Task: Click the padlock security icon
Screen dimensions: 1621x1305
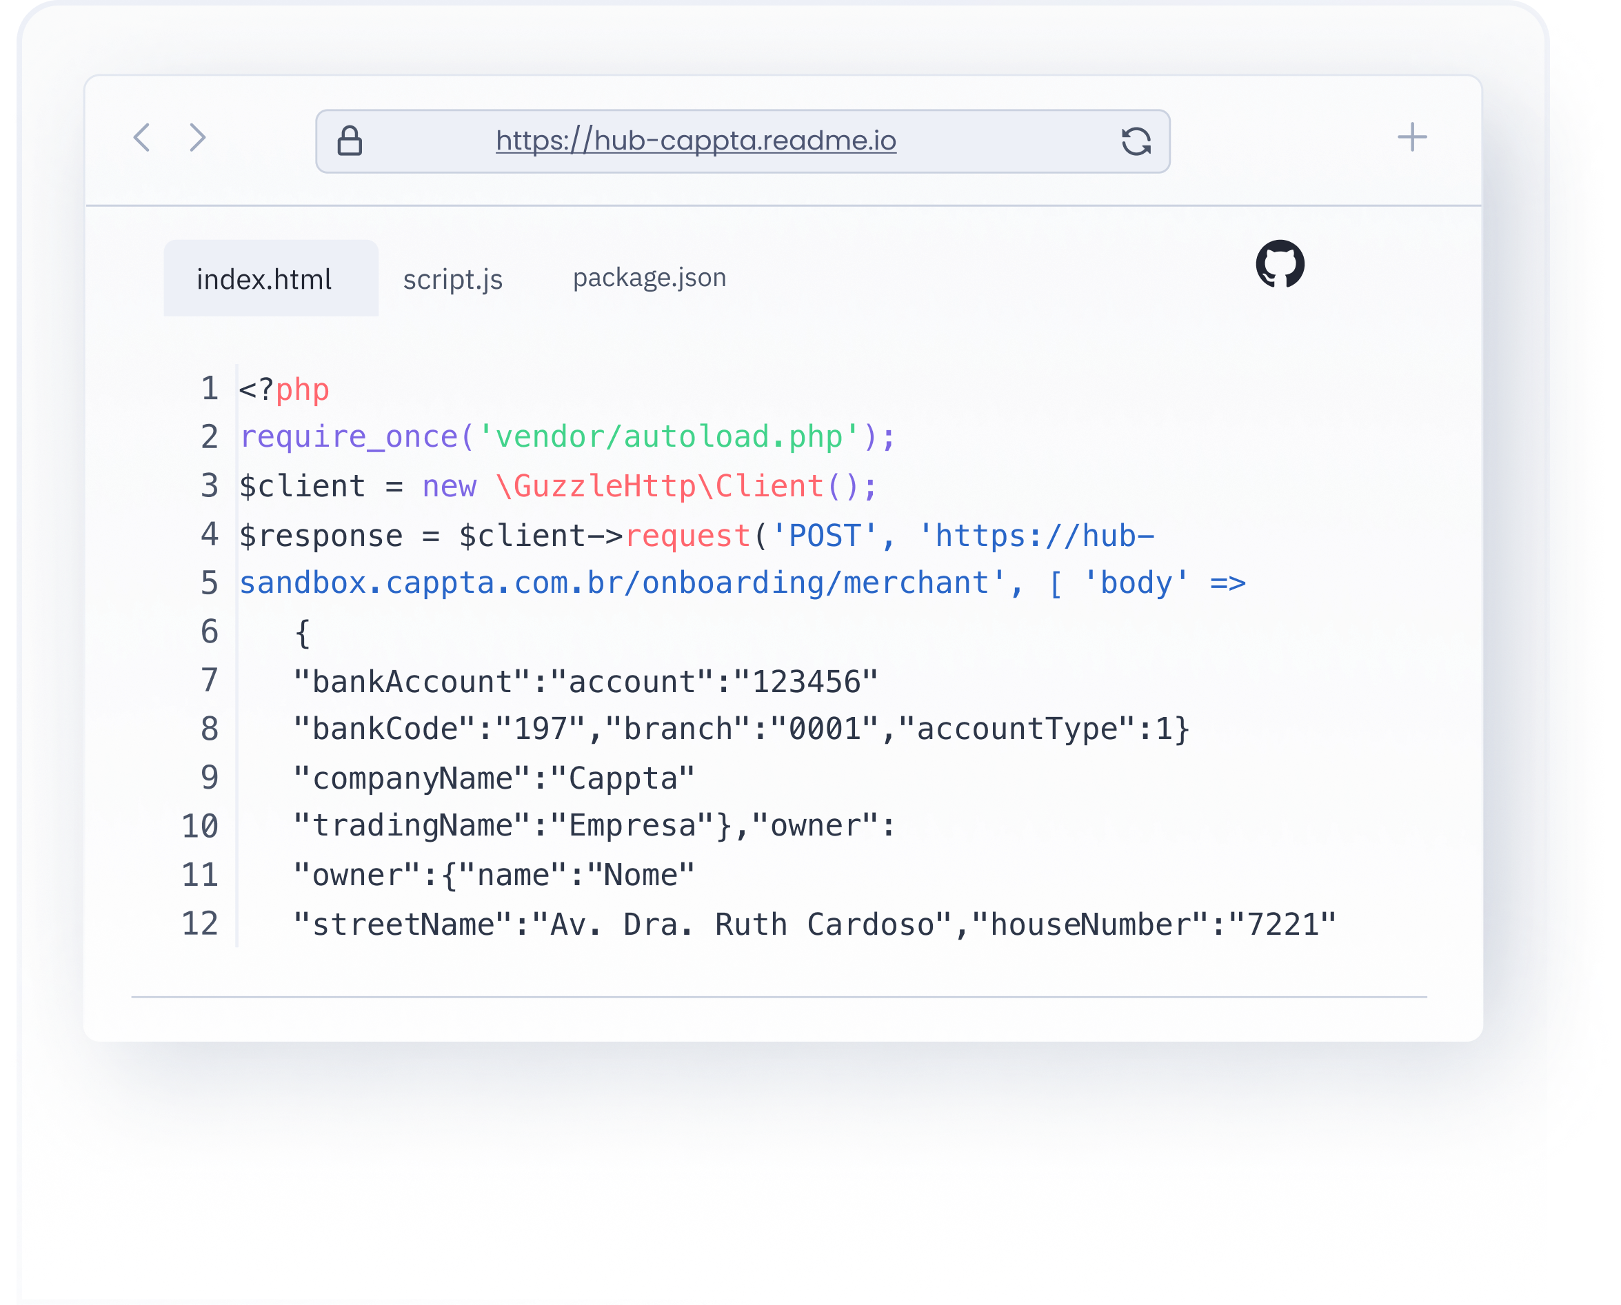Action: pyautogui.click(x=350, y=141)
